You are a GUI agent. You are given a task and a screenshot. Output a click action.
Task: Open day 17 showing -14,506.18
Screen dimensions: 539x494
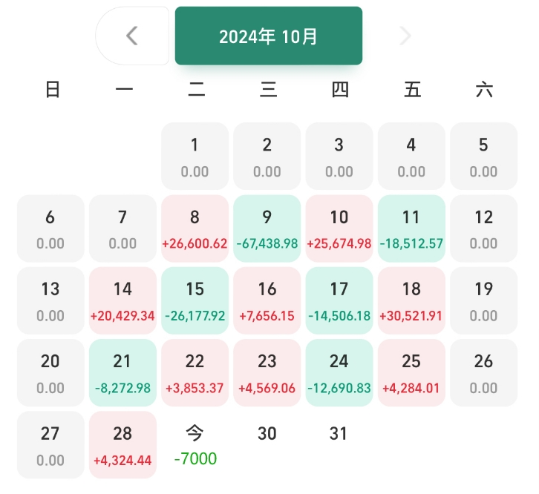pos(339,300)
